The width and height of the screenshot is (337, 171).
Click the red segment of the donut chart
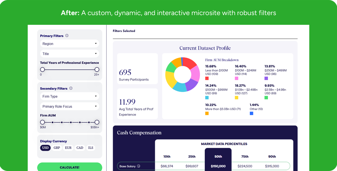[x=189, y=63]
